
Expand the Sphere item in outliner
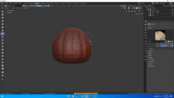tap(148, 15)
